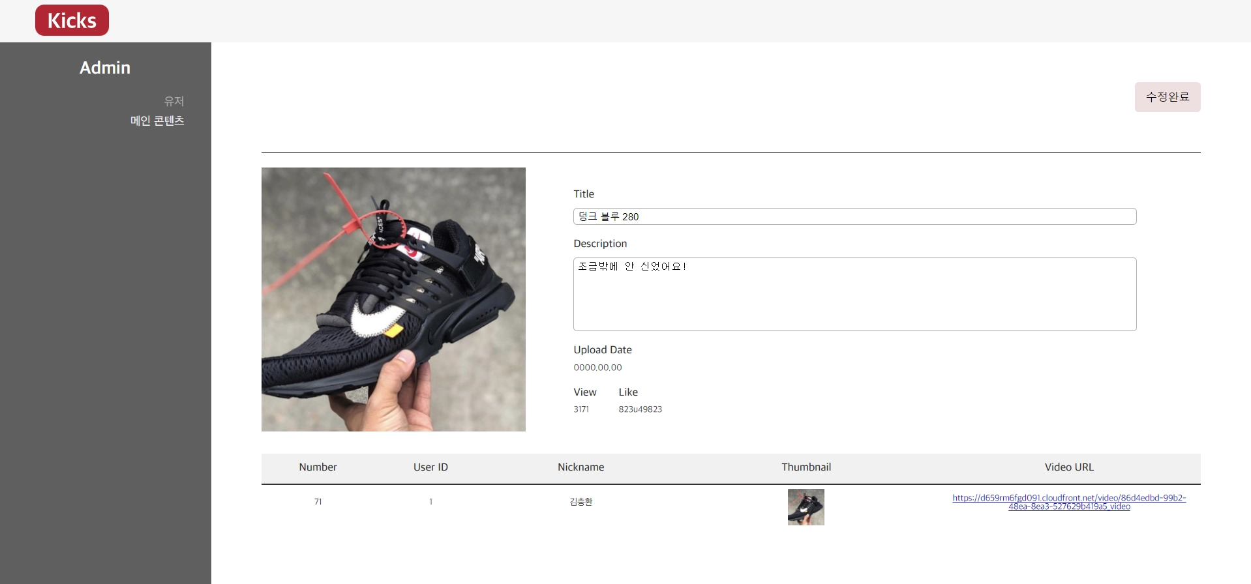The height and width of the screenshot is (584, 1251).
Task: Open the 유저 menu in sidebar
Action: [174, 101]
